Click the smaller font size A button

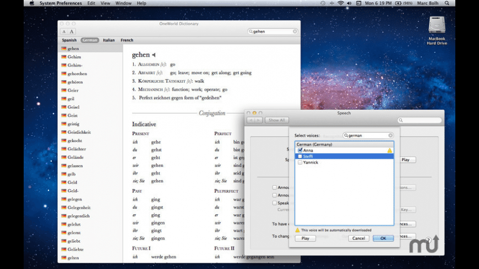click(x=64, y=32)
